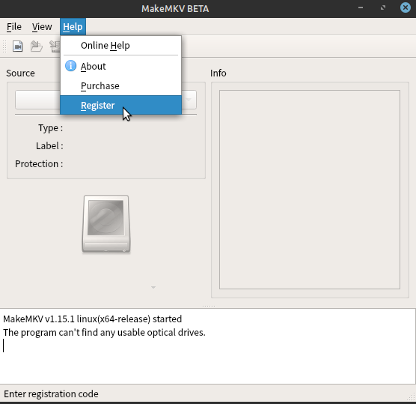Image resolution: width=416 pixels, height=404 pixels.
Task: Open About from Help menu
Action: (120, 66)
